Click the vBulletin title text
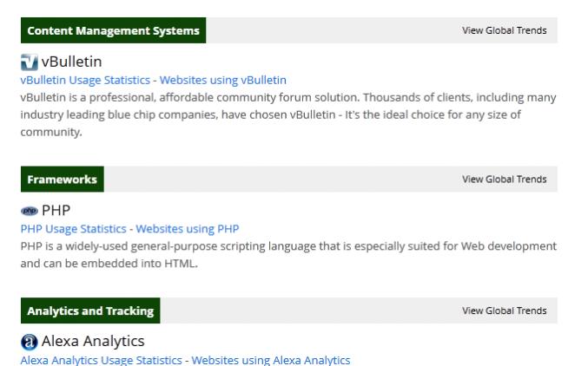 [72, 62]
